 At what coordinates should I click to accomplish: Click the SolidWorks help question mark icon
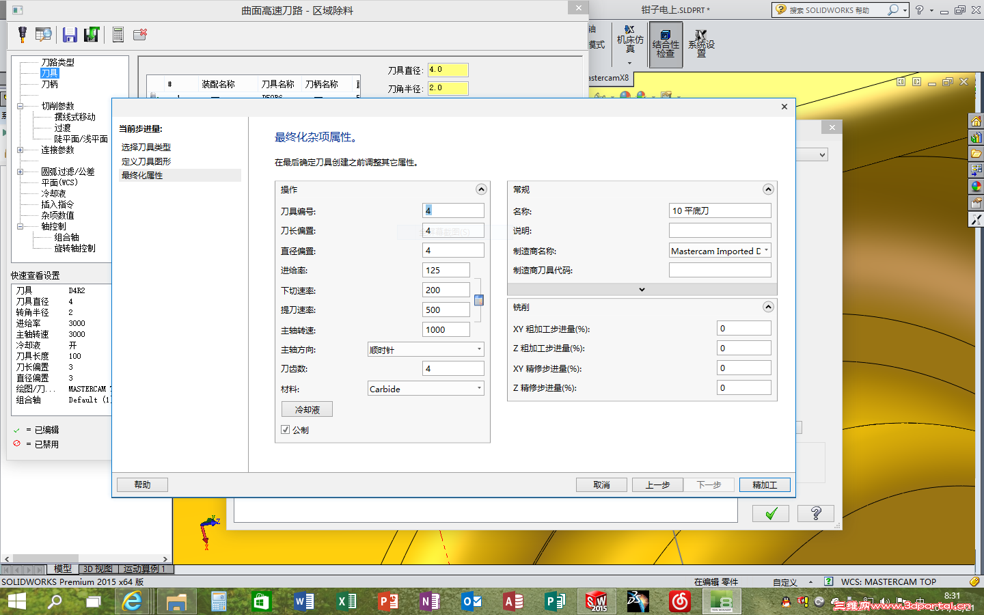919,10
